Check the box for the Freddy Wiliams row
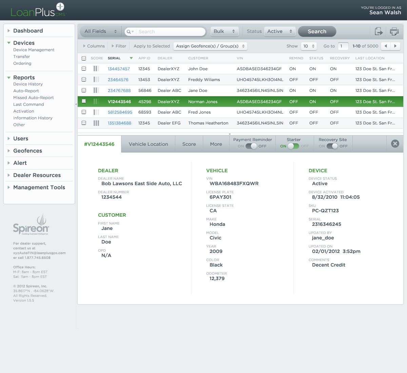This screenshot has height=373, width=407. tap(84, 80)
